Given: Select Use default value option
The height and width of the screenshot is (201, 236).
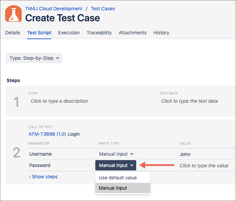Looking at the screenshot, I should (x=118, y=178).
